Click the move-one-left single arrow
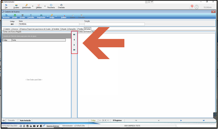The height and width of the screenshot is (129, 218). pyautogui.click(x=74, y=40)
